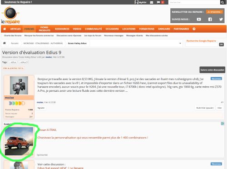
Task: Open the Facebook icon in the header
Action: coord(210,19)
